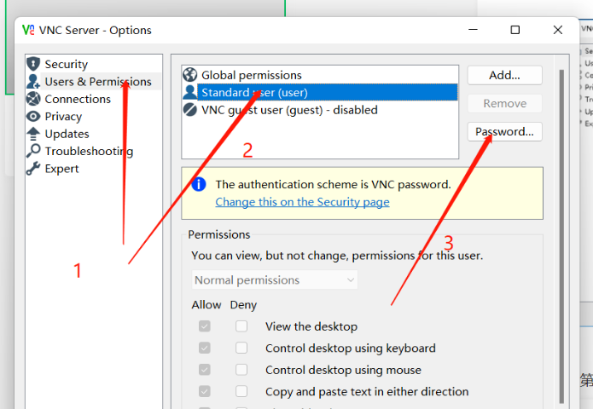The image size is (593, 409).
Task: Tick Deny for Copy and paste text
Action: click(x=241, y=392)
